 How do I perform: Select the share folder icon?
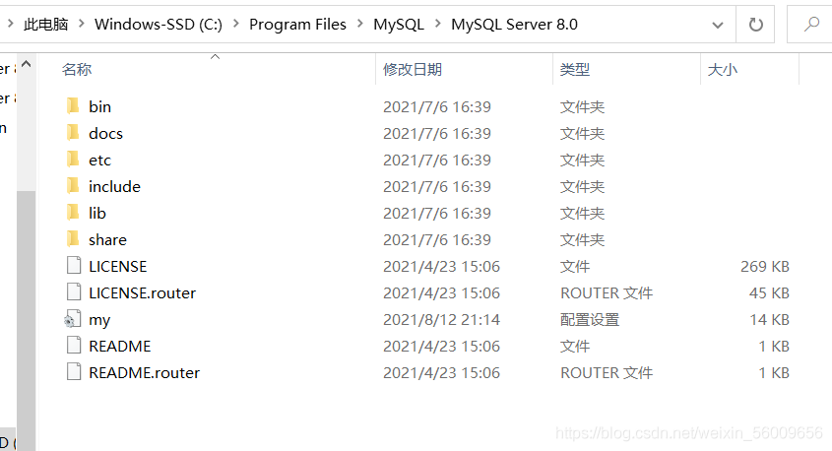73,239
